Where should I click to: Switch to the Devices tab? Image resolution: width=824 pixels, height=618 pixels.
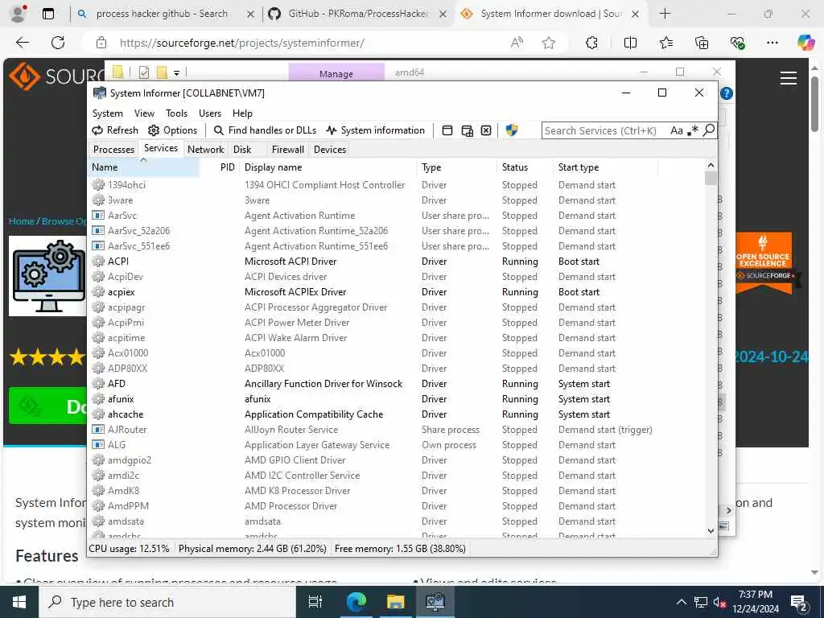(x=329, y=149)
